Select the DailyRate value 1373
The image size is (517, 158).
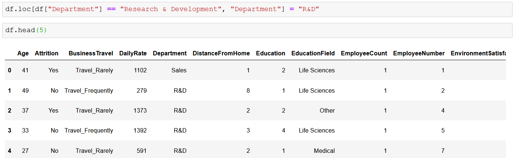tap(140, 110)
